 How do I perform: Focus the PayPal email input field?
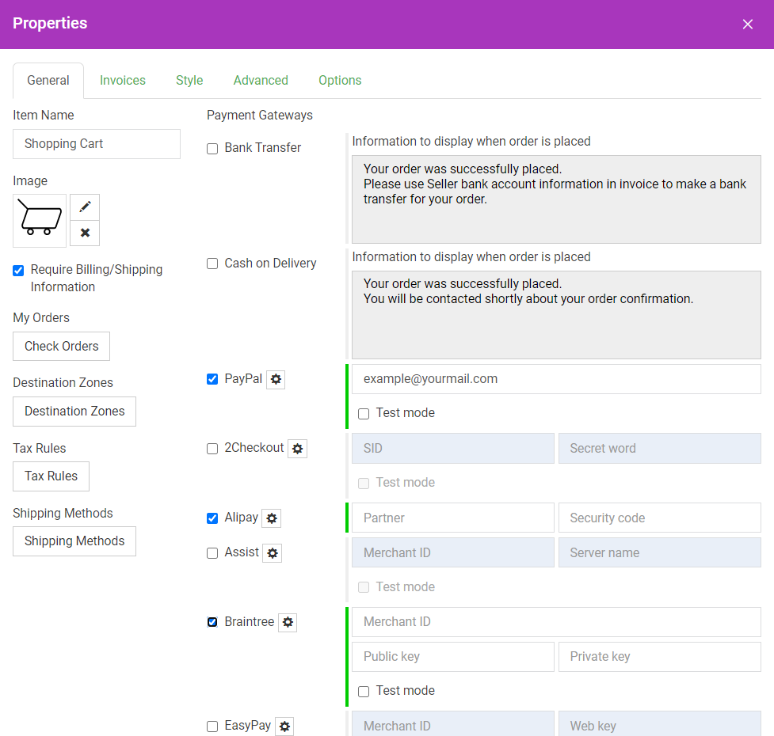(556, 379)
